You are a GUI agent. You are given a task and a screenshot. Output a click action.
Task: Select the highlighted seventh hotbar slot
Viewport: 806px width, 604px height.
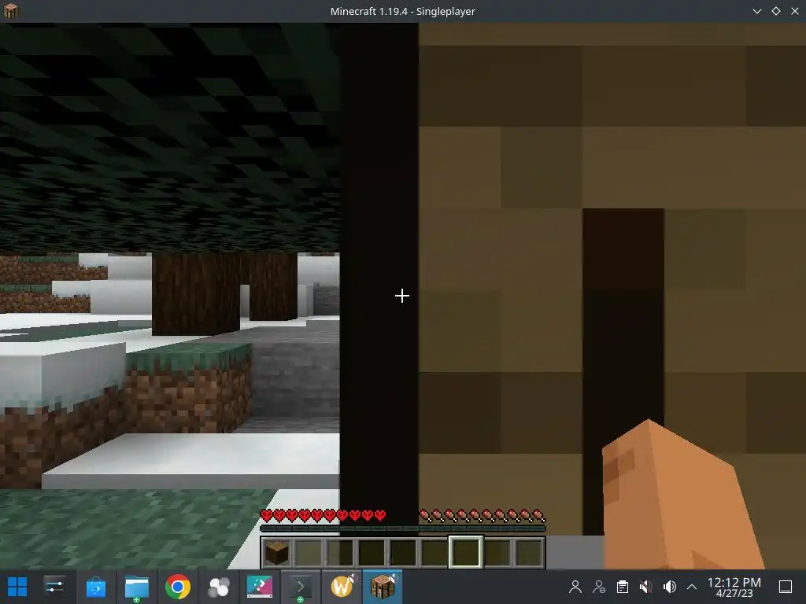click(x=466, y=552)
